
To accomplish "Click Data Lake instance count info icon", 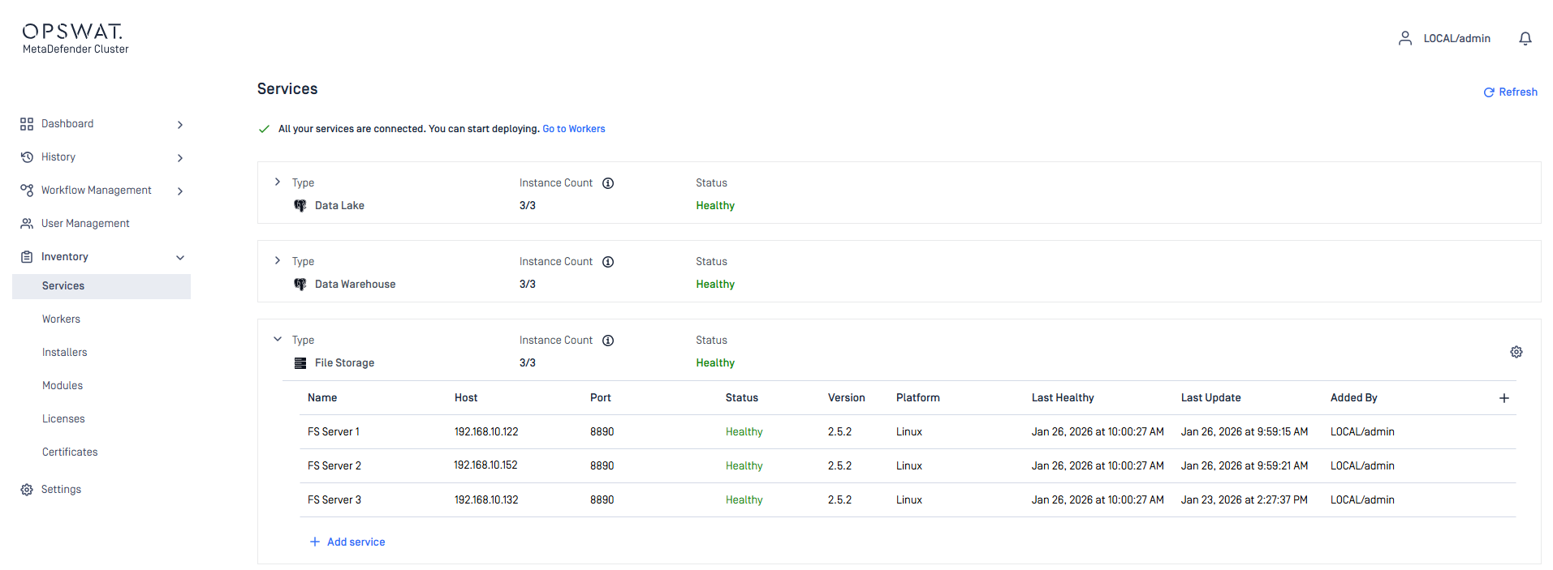I will coord(608,183).
